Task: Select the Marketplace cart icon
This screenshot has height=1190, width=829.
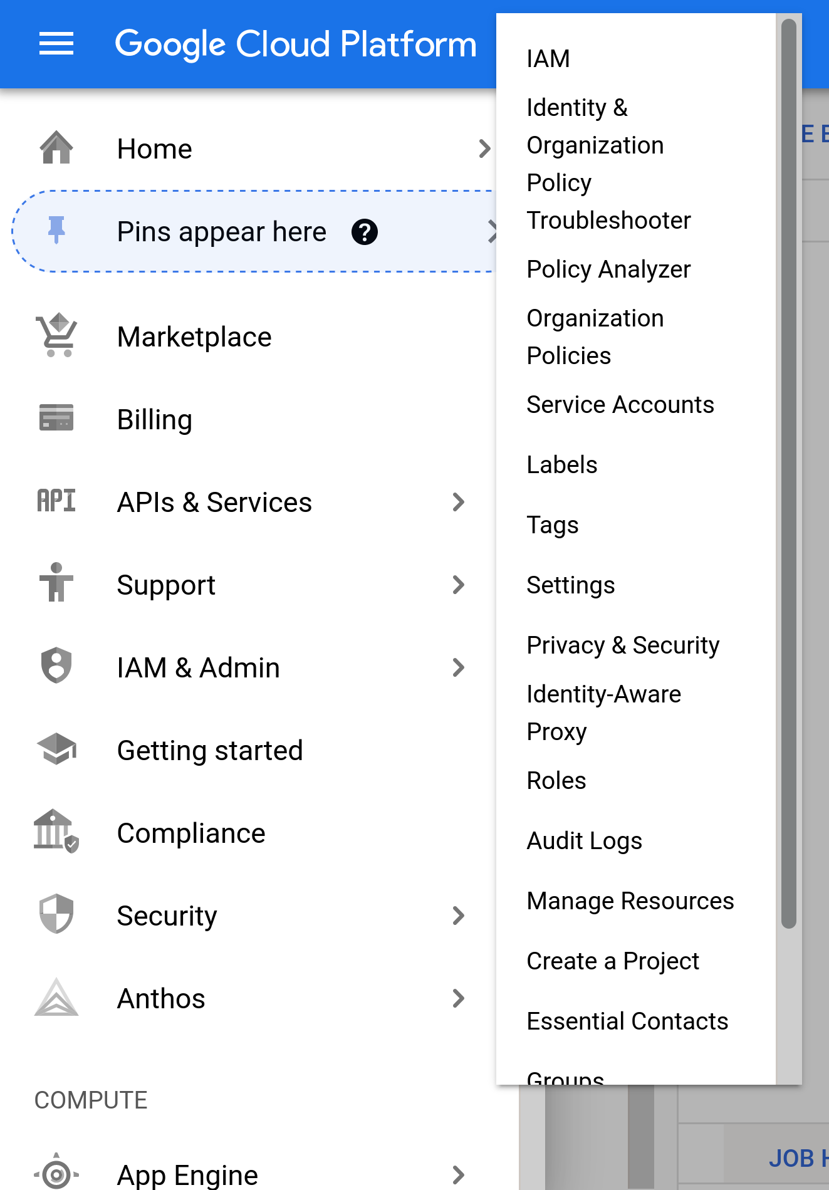Action: click(56, 336)
